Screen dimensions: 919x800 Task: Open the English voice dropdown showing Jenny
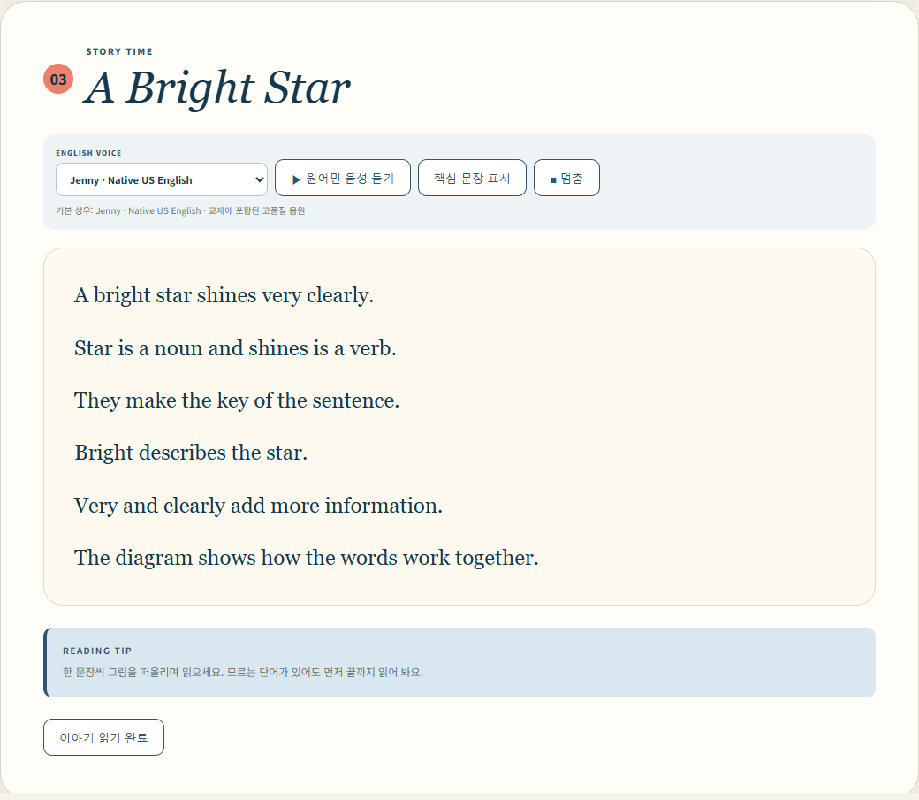click(x=161, y=179)
